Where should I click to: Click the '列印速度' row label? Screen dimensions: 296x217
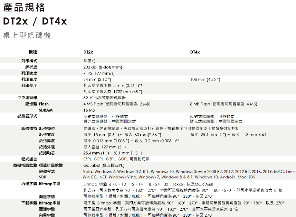29,73
